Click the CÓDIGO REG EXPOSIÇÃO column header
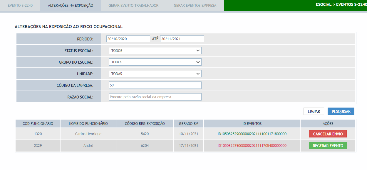367x170 pixels. [x=145, y=124]
